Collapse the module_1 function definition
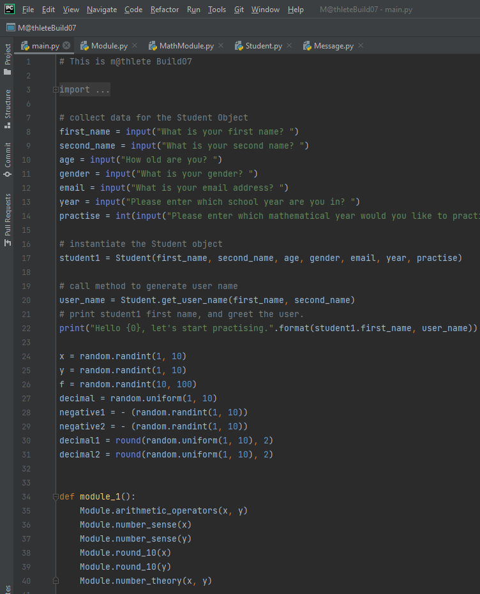 click(x=56, y=496)
